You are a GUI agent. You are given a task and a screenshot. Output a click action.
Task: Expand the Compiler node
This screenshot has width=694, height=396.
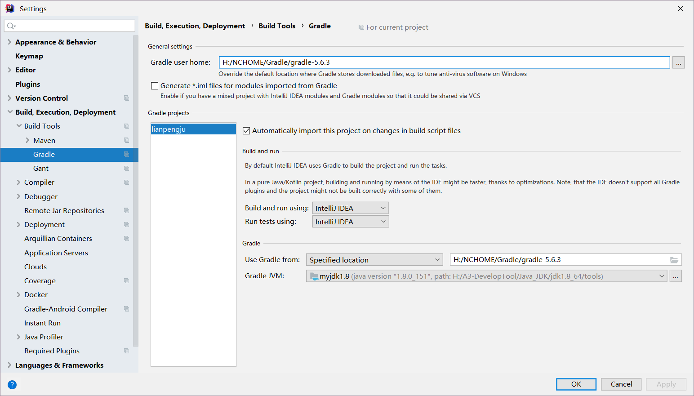(19, 182)
